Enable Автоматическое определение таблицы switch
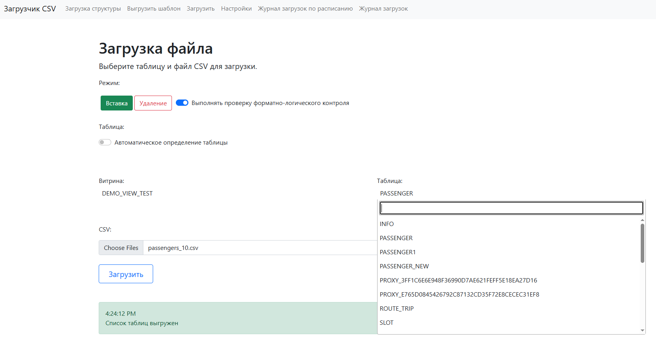 click(105, 142)
